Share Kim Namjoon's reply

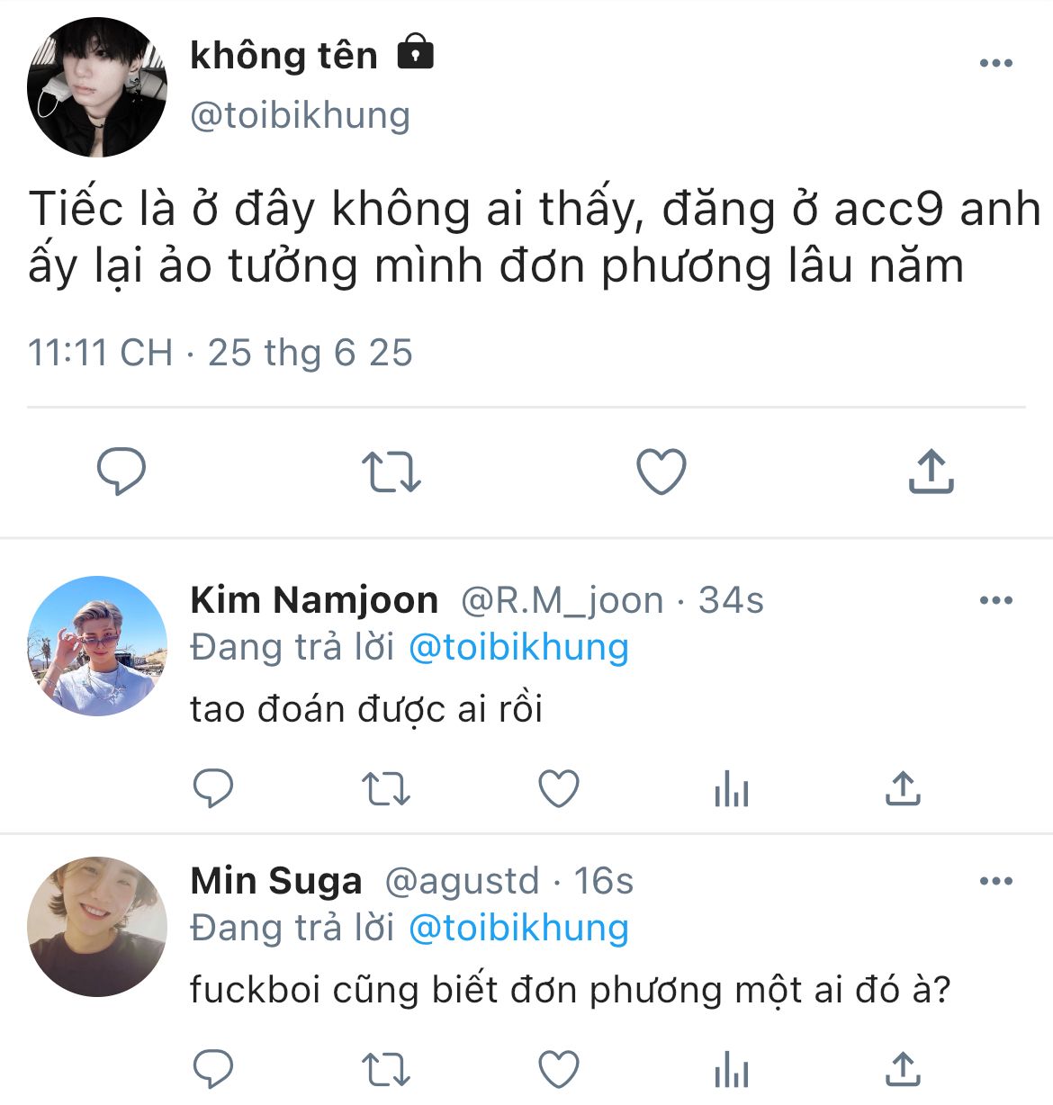[x=902, y=789]
